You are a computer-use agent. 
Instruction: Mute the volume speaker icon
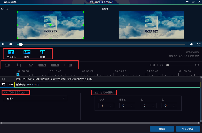[x=191, y=44]
